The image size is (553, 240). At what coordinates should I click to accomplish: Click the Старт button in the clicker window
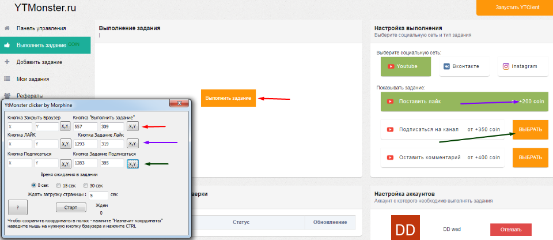pos(71,208)
